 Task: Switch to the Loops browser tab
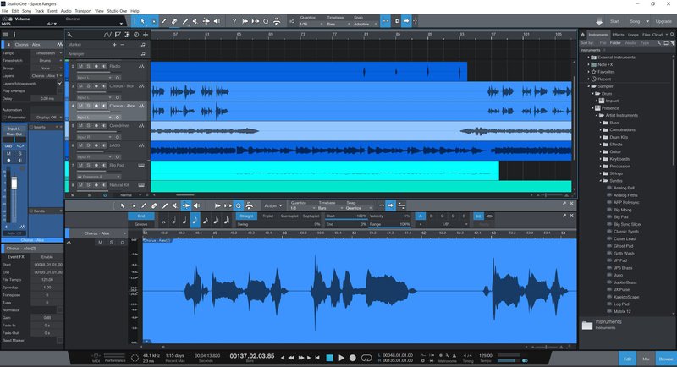coord(633,35)
